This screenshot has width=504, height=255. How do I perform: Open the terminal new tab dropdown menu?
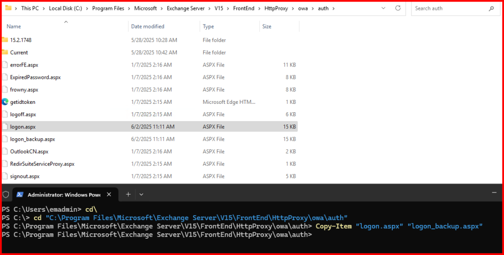141,194
